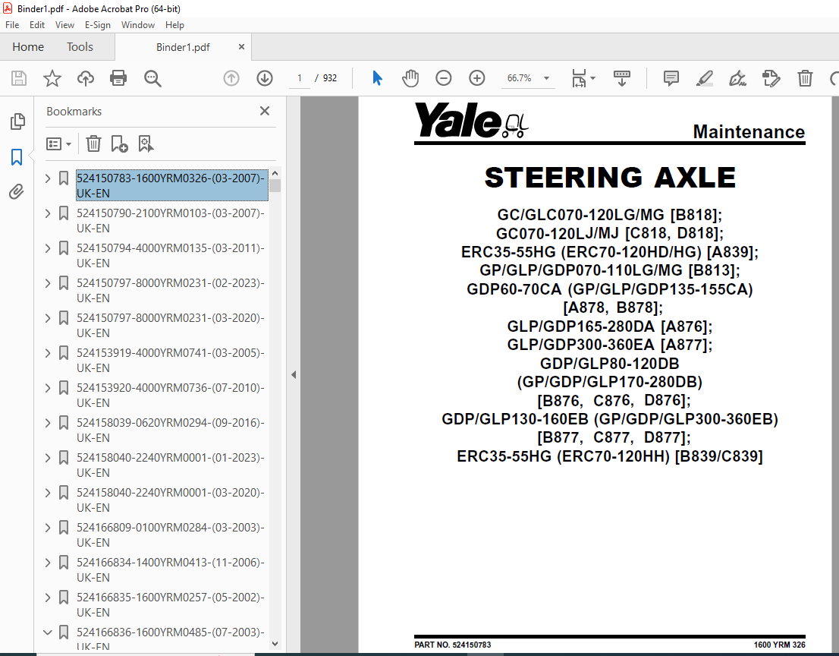Click the 66.7% zoom value field
Viewport: 839px width, 656px height.
point(519,78)
